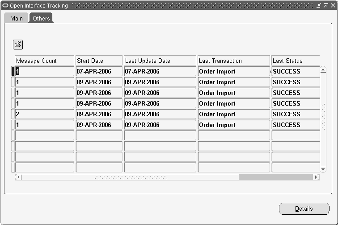This screenshot has height=225, width=338.
Task: Select the Start Date column header
Action: tap(99, 61)
